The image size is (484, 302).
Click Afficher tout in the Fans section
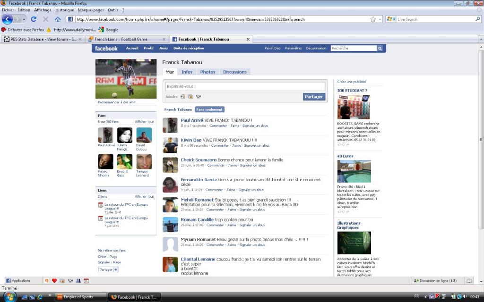point(144,122)
